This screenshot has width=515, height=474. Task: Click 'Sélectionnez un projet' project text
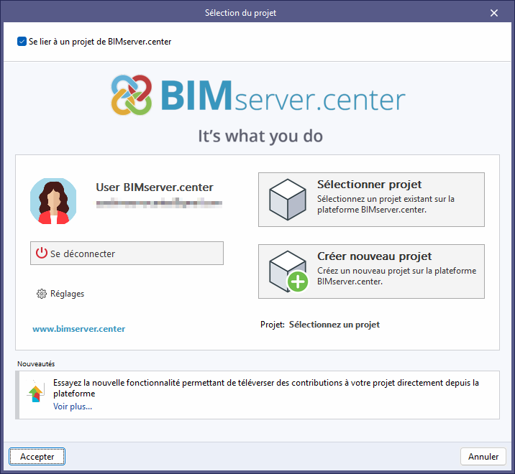tap(334, 325)
